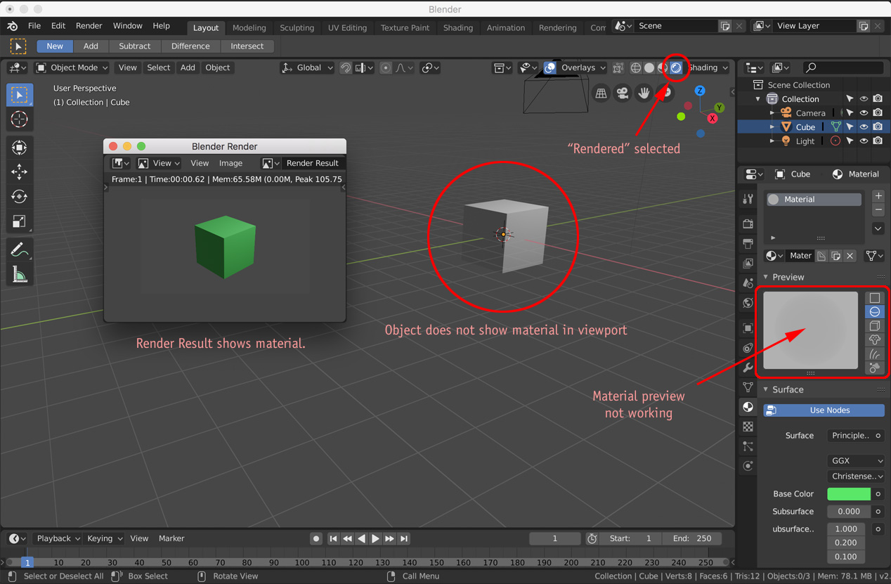891x584 pixels.
Task: Toggle proportional editing in viewport header
Action: (386, 67)
